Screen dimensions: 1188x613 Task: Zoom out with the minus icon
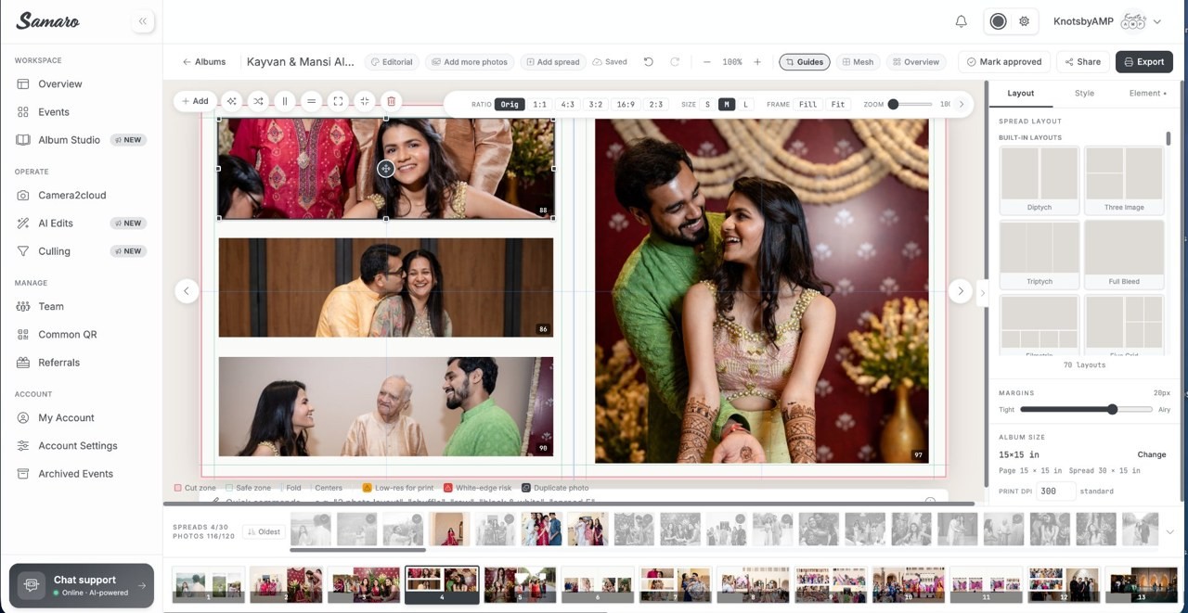[707, 62]
